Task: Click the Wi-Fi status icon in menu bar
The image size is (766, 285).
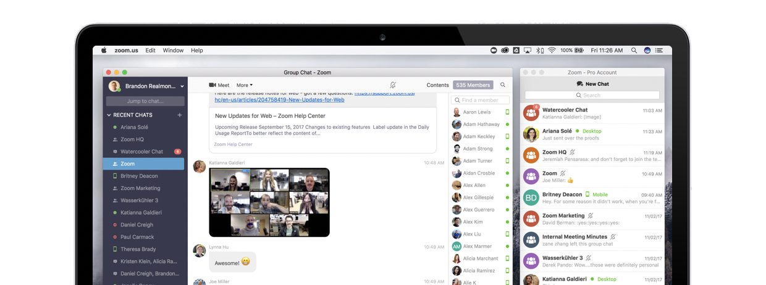Action: (552, 51)
